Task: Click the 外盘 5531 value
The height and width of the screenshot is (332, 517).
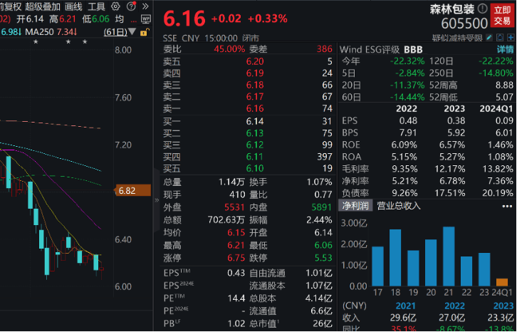Action: click(234, 207)
